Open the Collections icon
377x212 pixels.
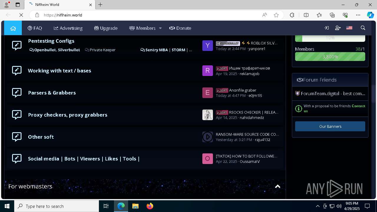tap(332, 15)
